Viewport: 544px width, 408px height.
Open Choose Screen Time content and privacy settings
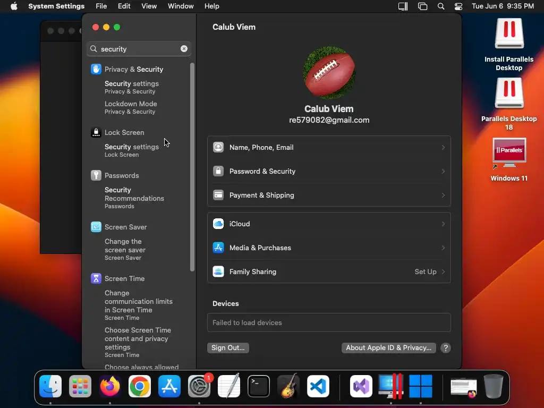coord(138,343)
